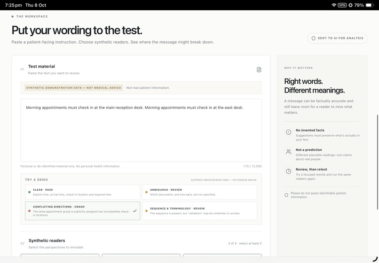
Task: Tap the battery icon in the status bar
Action: point(370,5)
